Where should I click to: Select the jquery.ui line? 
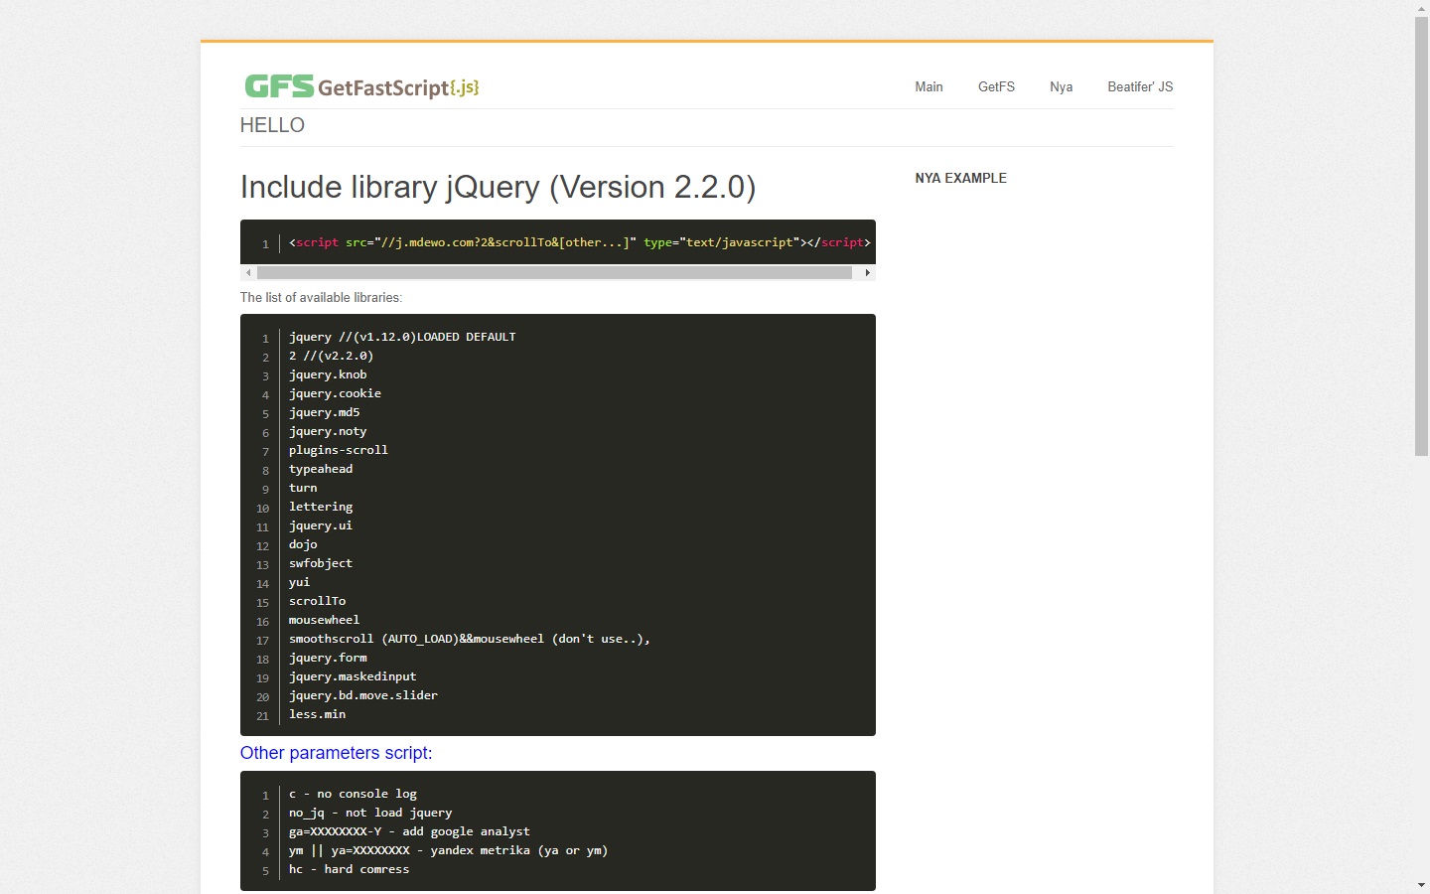(x=321, y=525)
